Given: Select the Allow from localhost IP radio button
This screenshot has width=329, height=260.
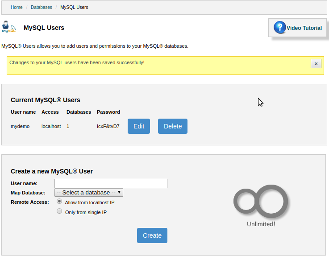Looking at the screenshot, I should tap(59, 201).
